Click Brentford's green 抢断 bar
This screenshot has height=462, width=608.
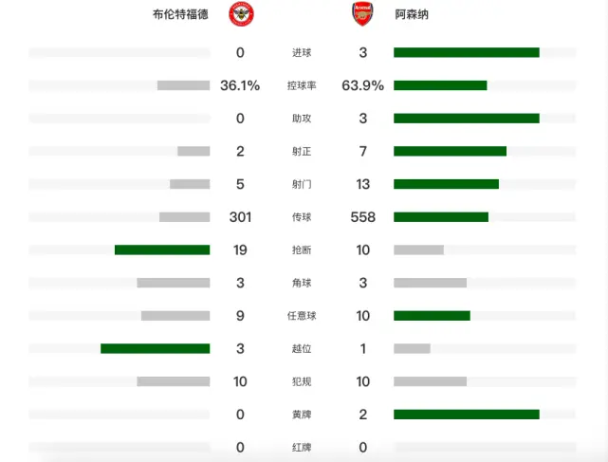(162, 249)
